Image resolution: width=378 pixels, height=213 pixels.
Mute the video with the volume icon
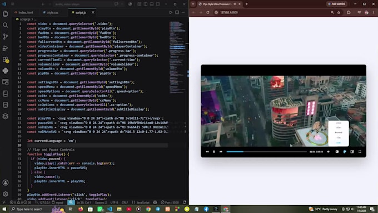(x=329, y=152)
